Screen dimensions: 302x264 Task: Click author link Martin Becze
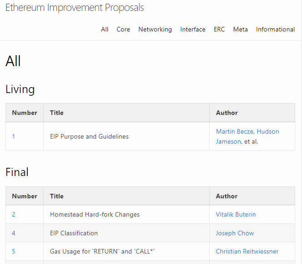click(235, 131)
